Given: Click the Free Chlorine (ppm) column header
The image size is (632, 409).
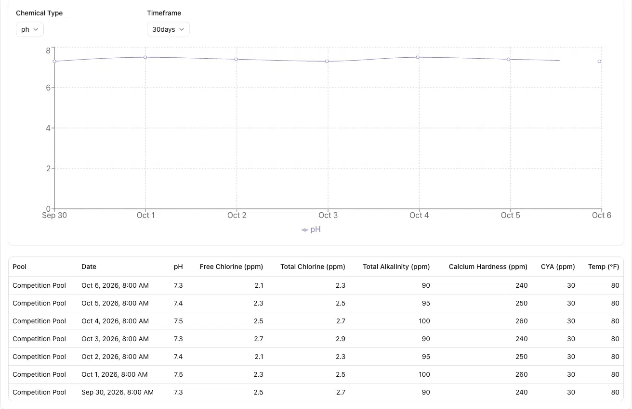Looking at the screenshot, I should pyautogui.click(x=231, y=267).
